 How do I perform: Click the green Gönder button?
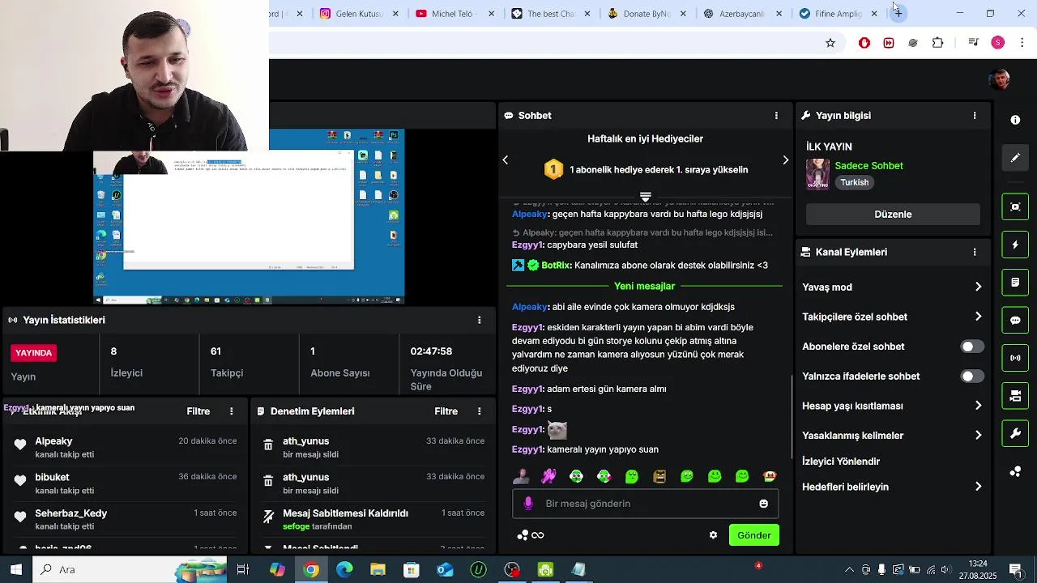(x=753, y=535)
